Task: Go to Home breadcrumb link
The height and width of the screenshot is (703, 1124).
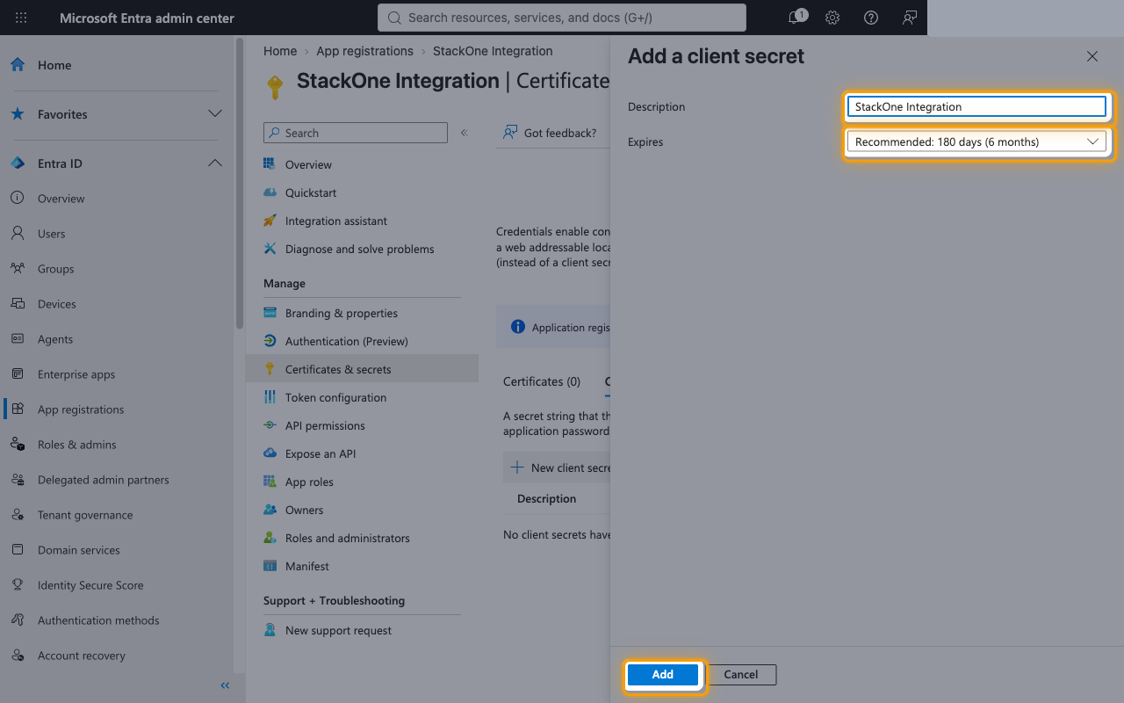Action: pos(280,51)
